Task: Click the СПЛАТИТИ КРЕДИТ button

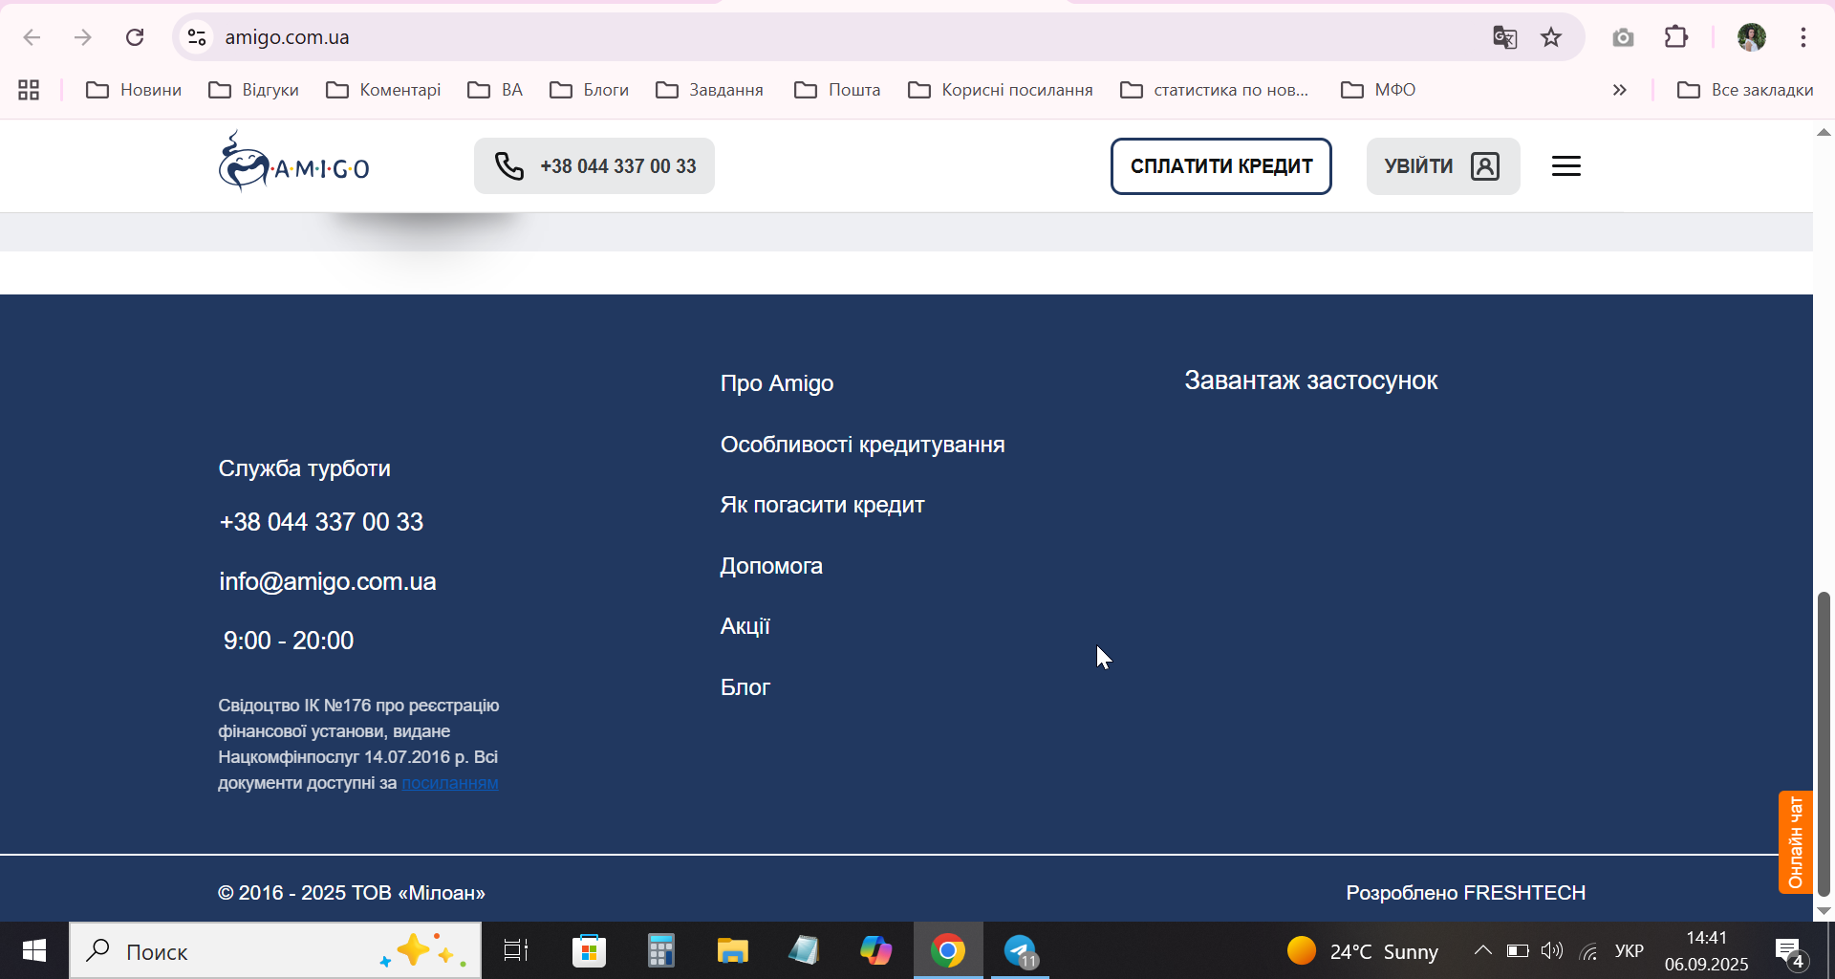Action: point(1220,166)
